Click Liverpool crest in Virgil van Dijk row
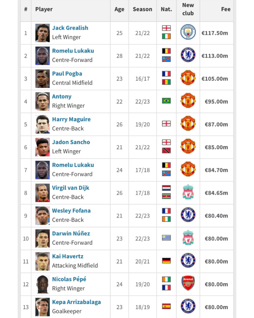Image resolution: width=254 pixels, height=318 pixels. pyautogui.click(x=188, y=192)
